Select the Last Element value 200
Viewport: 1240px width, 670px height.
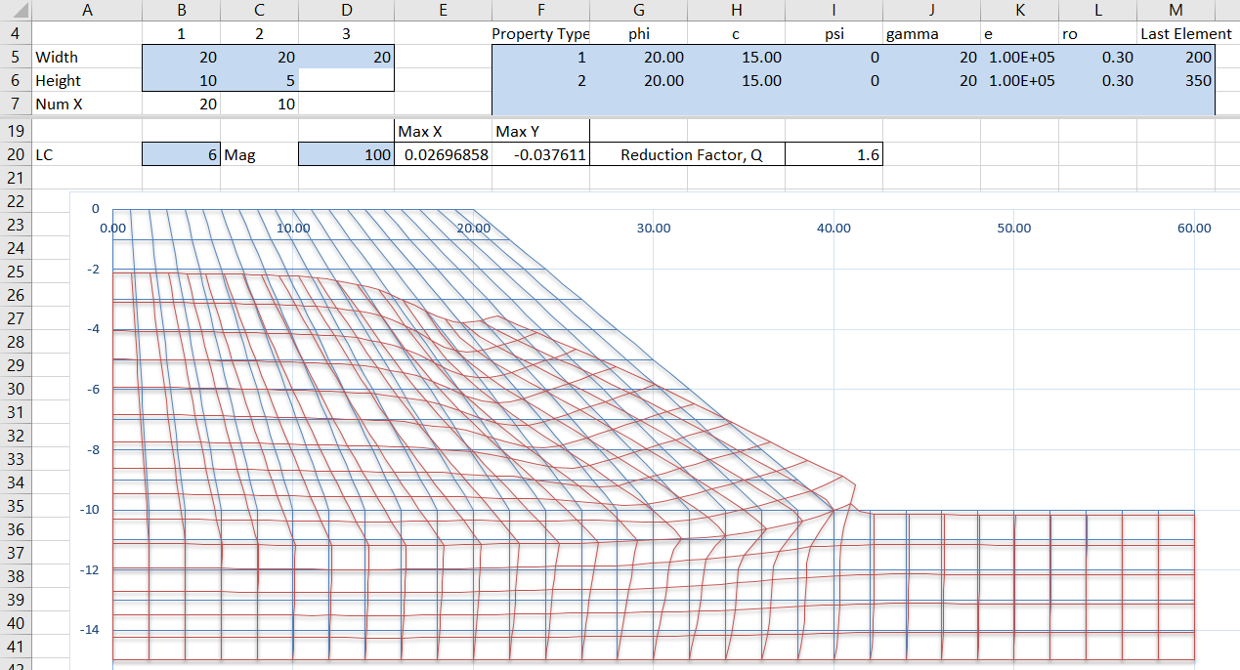tap(1176, 58)
